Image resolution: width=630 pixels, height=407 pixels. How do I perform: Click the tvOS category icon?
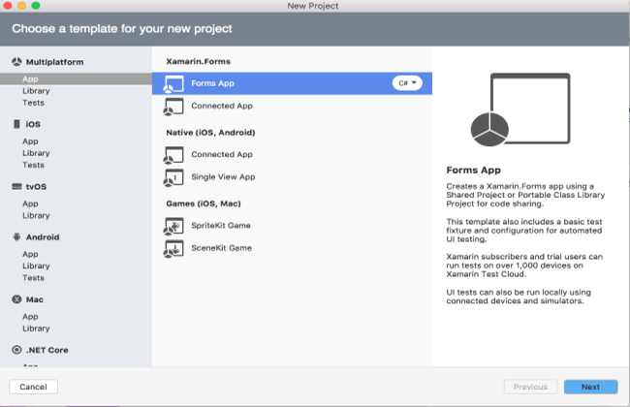pyautogui.click(x=16, y=186)
